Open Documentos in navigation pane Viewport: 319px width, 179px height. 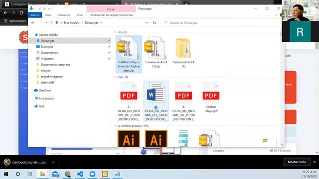(47, 53)
